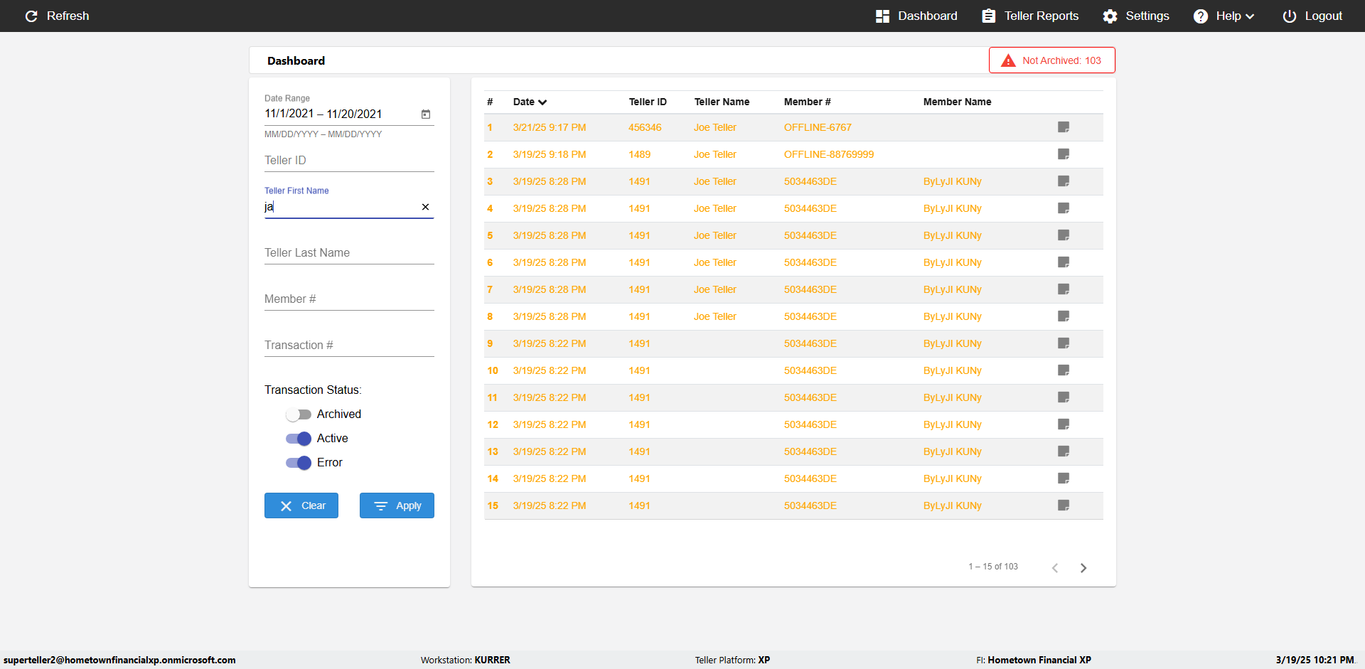This screenshot has width=1365, height=669.
Task: Enable the Archived status toggle
Action: [299, 414]
